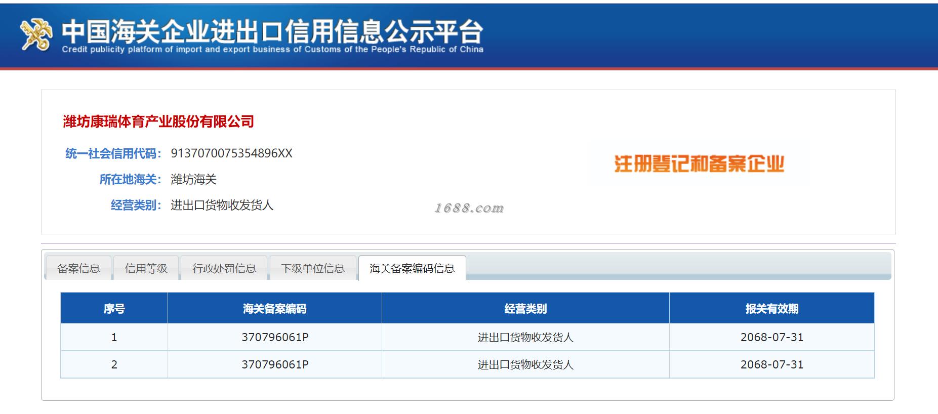
Task: Open the 行政处罚信息 tab
Action: point(224,268)
